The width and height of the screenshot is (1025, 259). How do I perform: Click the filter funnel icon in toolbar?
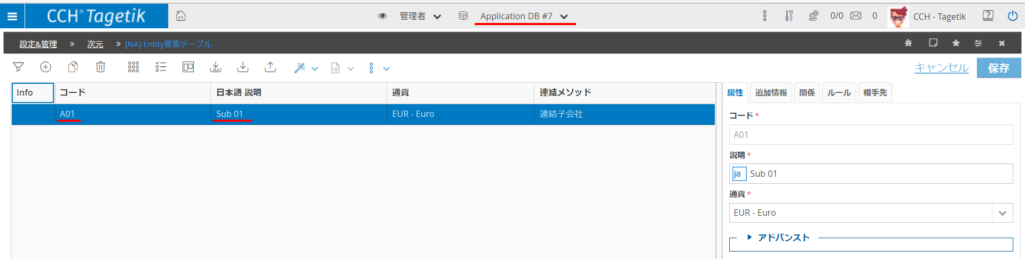pyautogui.click(x=18, y=67)
